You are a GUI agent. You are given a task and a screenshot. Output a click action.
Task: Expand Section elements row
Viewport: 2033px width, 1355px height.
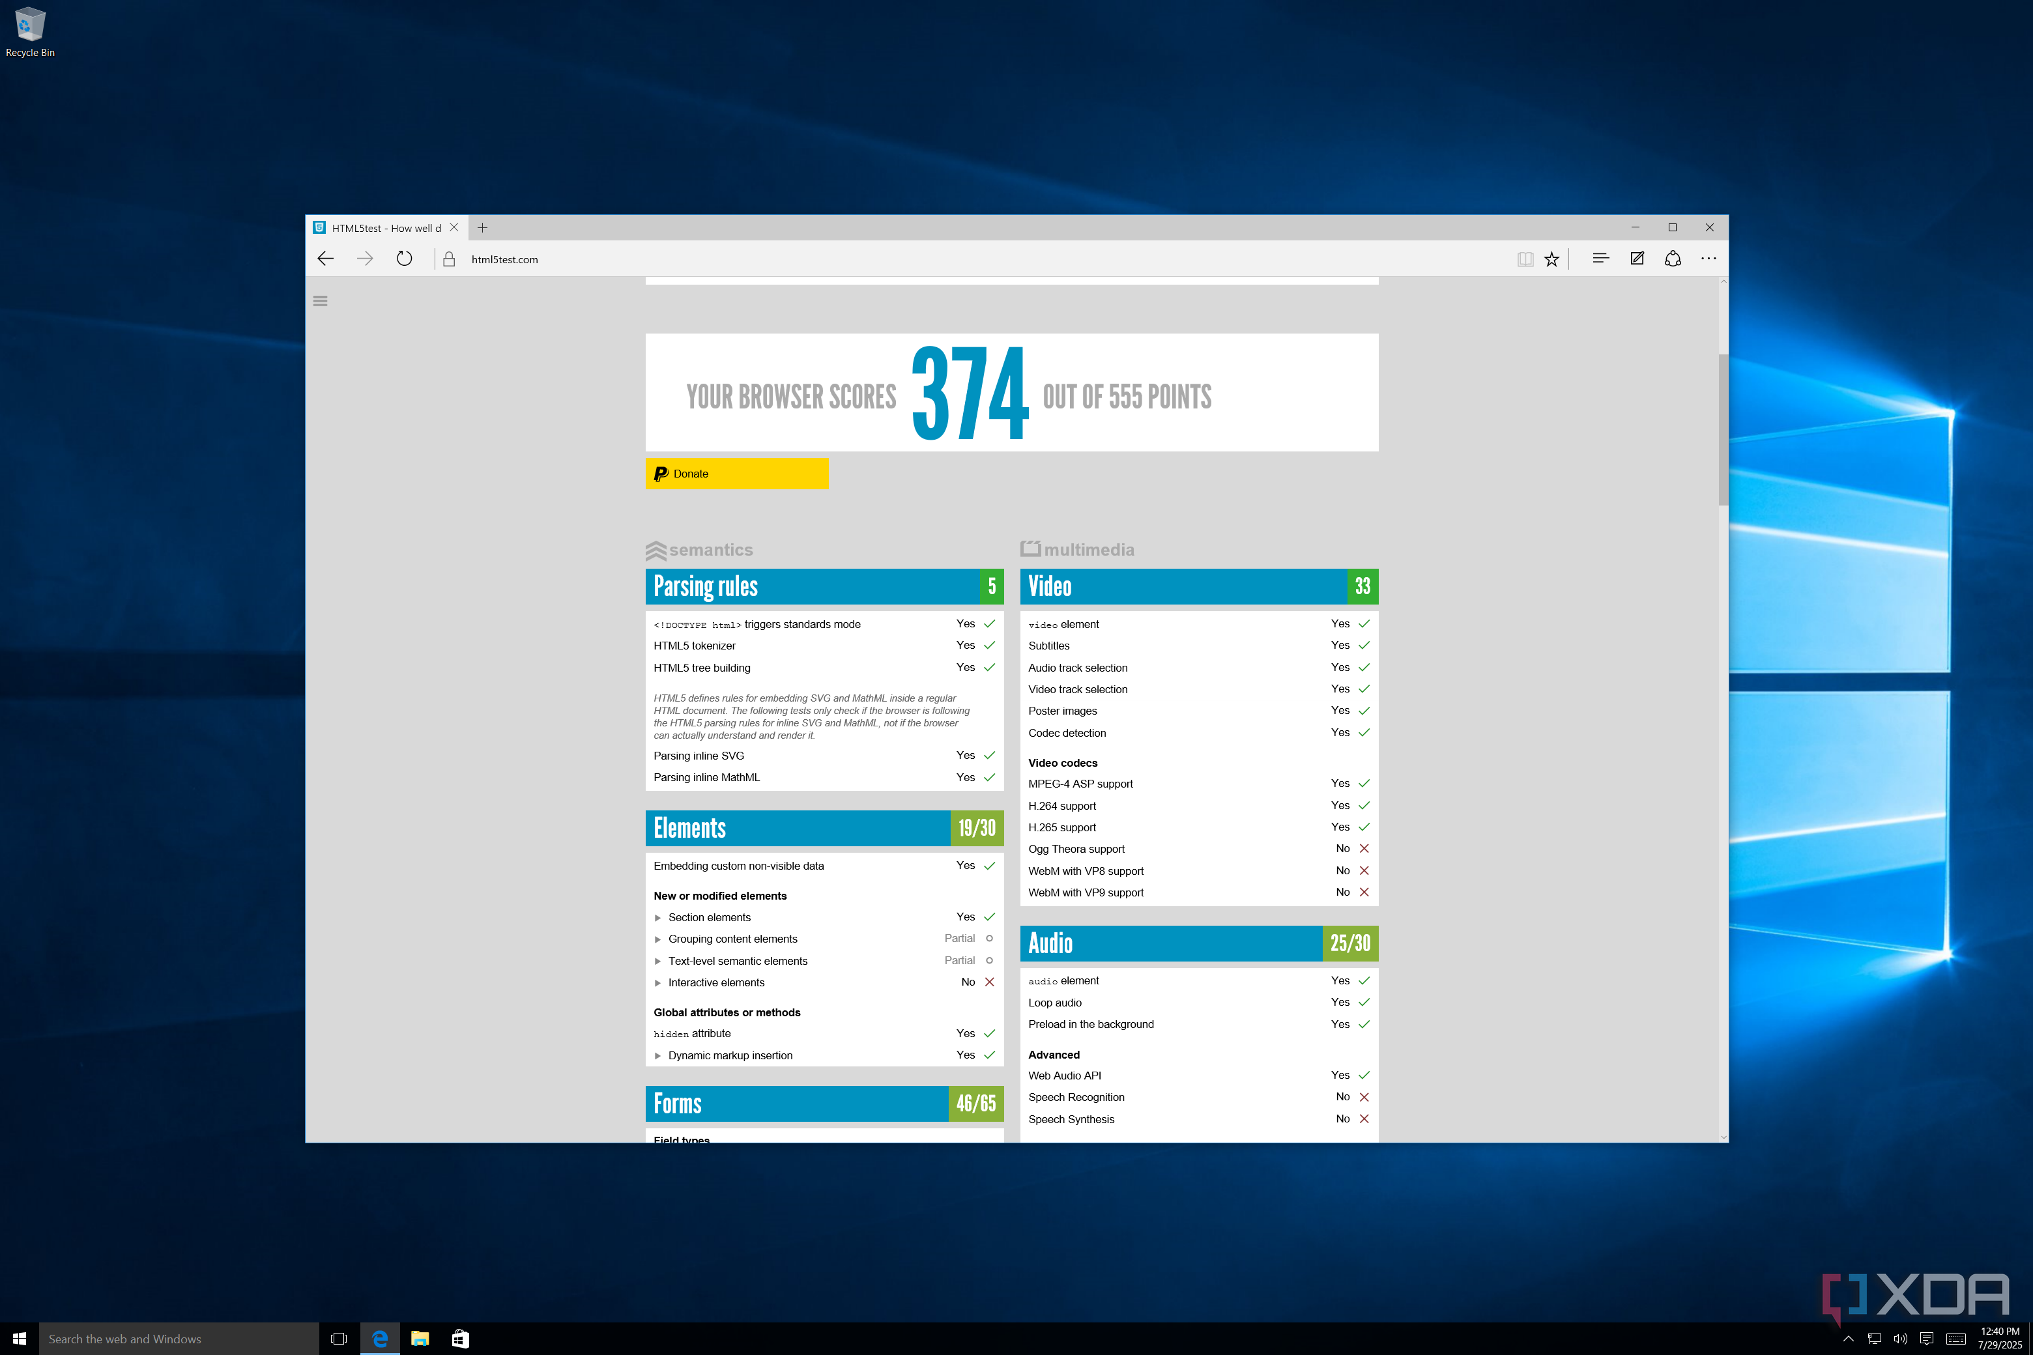[657, 918]
